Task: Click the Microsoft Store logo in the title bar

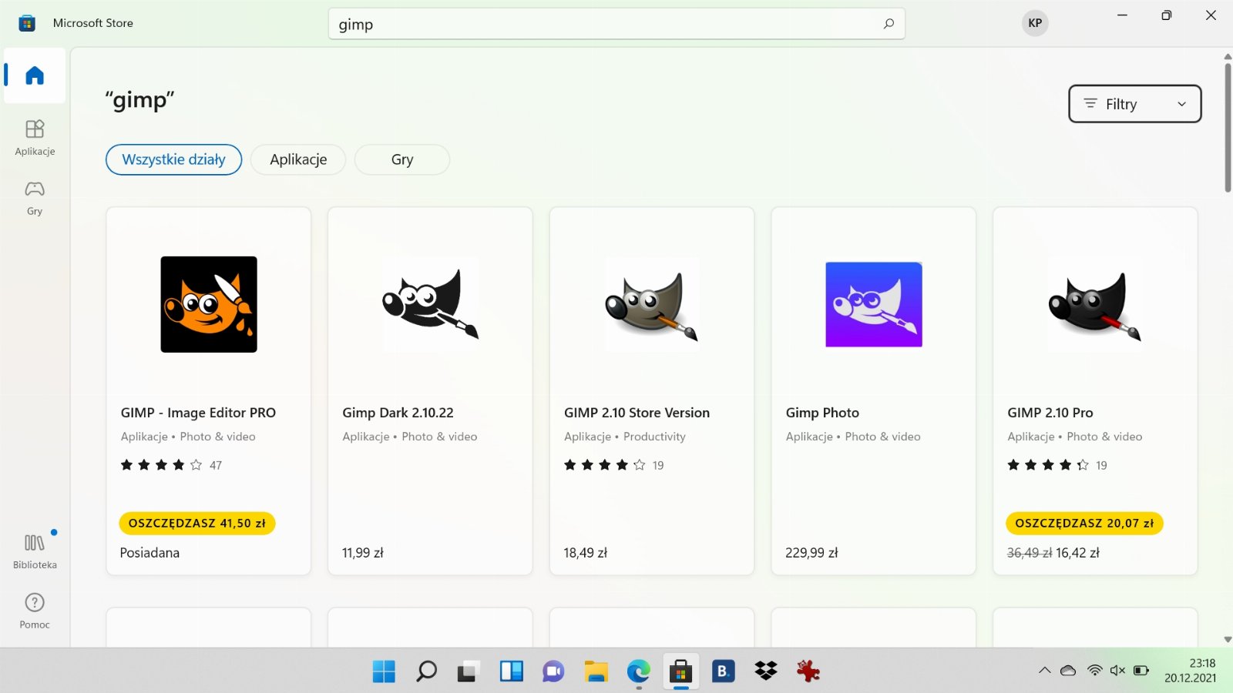Action: coord(27,23)
